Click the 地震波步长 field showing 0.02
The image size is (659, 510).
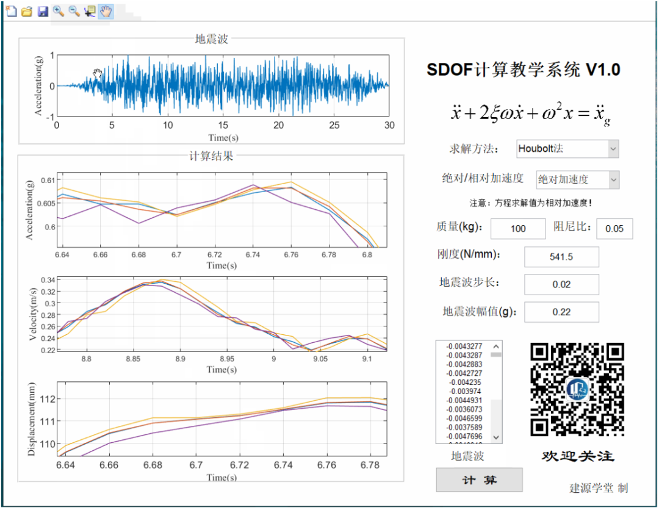coord(561,284)
